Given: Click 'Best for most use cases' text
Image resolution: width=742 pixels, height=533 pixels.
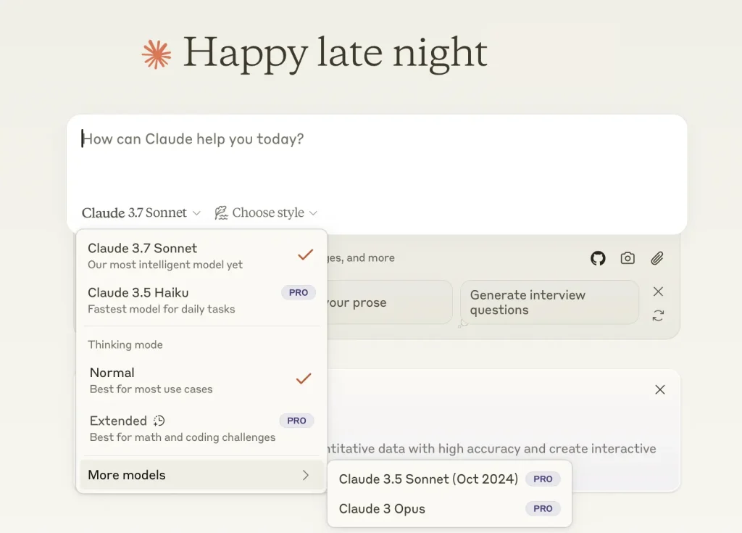Looking at the screenshot, I should [151, 389].
